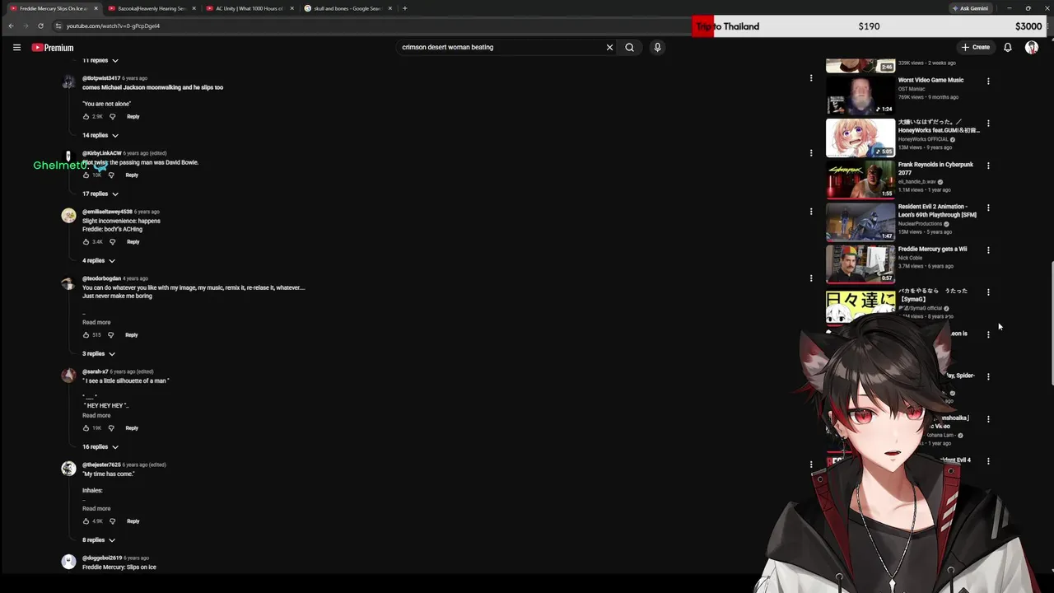Run the search using the magnifier icon
The height and width of the screenshot is (593, 1054).
pyautogui.click(x=629, y=47)
